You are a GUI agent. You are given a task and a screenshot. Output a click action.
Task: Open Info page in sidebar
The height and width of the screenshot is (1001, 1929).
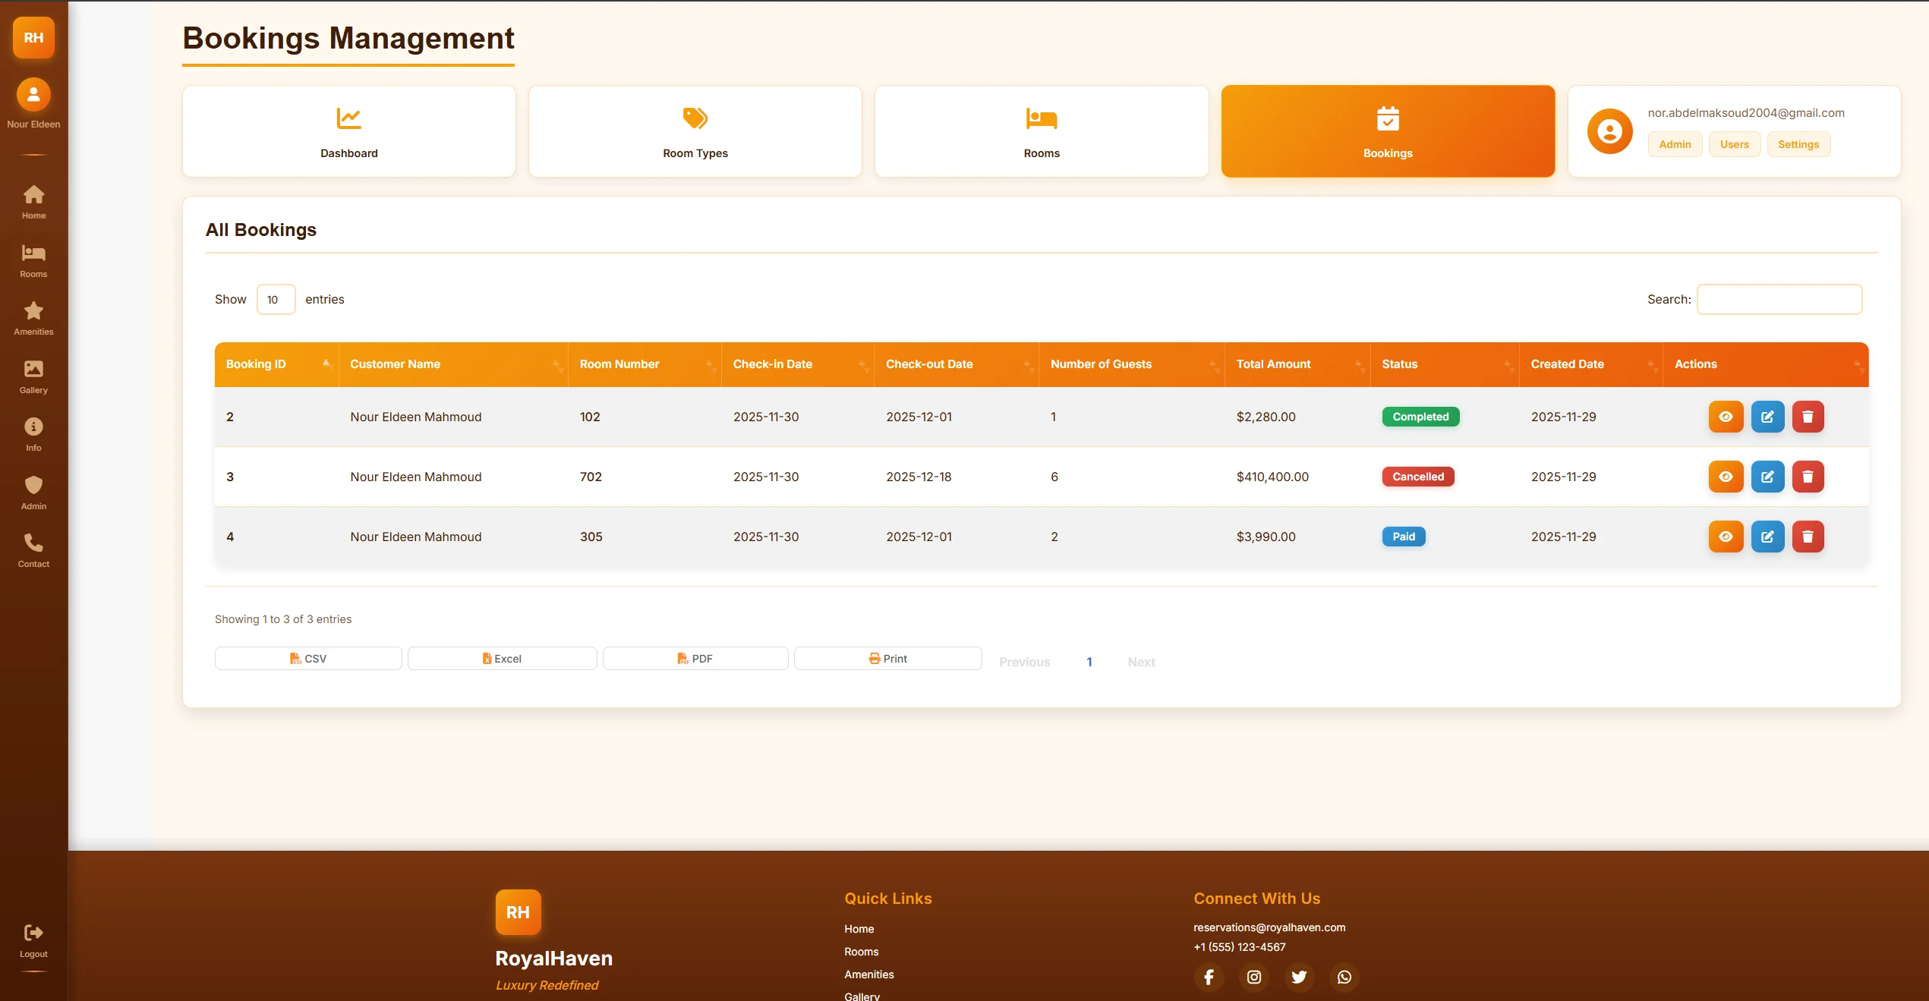(33, 434)
